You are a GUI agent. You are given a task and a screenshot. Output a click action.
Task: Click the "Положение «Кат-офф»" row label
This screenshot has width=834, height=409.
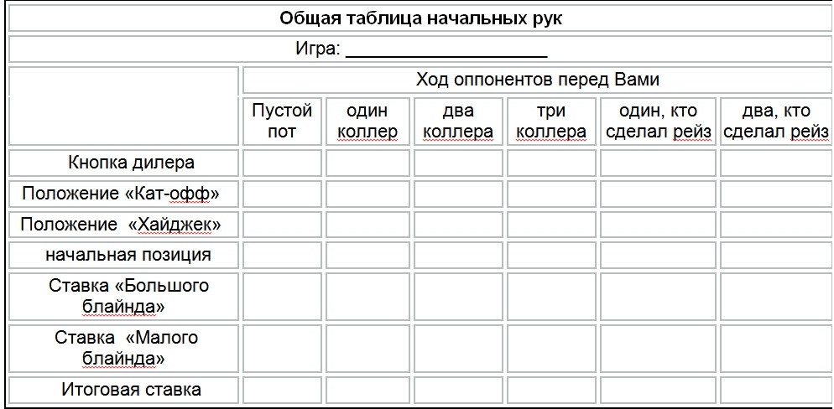(x=121, y=194)
